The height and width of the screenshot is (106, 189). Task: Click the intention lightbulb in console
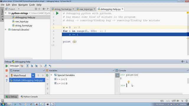pyautogui.click(x=129, y=82)
